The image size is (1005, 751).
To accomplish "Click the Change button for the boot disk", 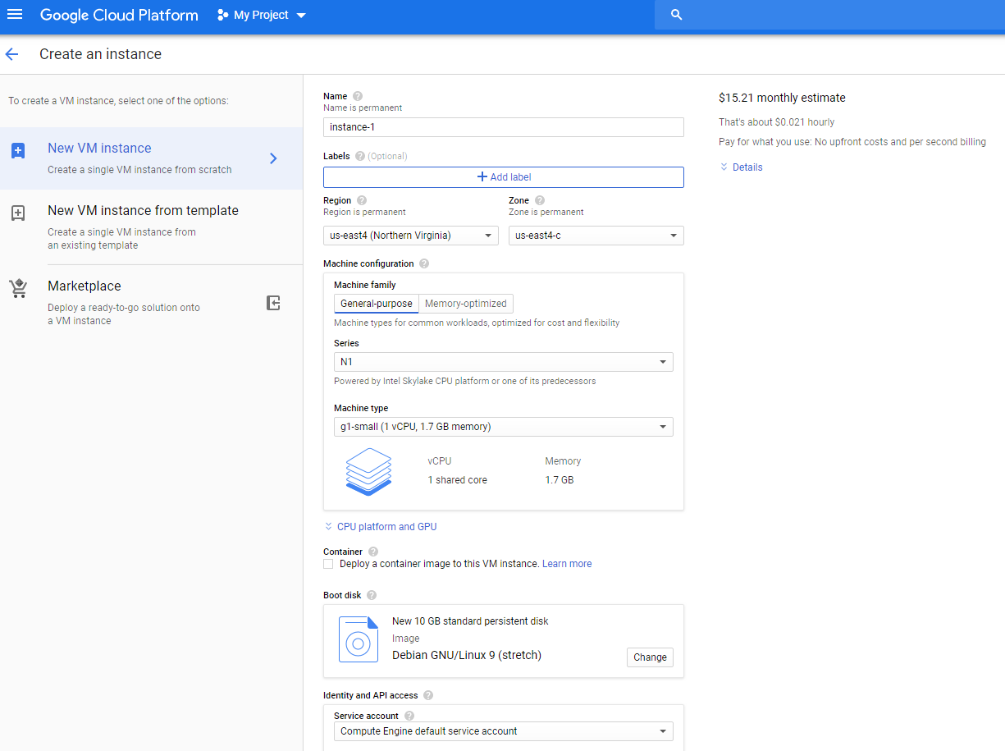I will point(649,657).
